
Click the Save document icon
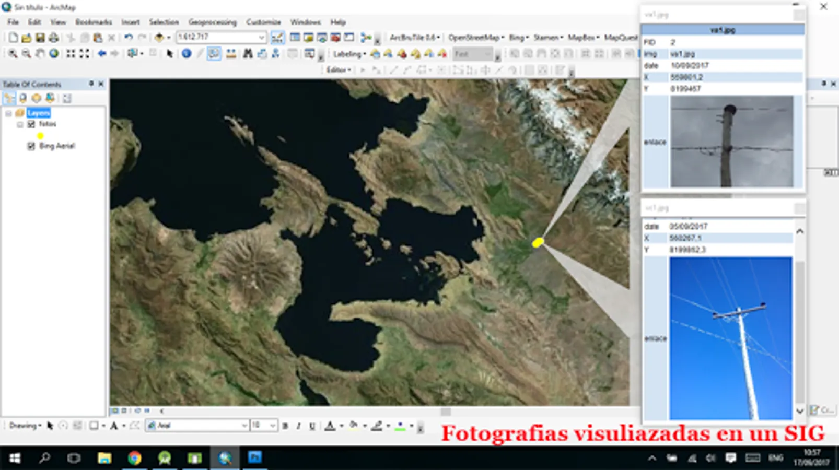[x=40, y=38]
